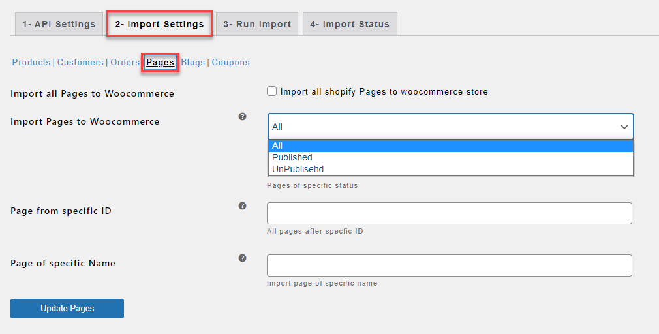Click the 'Pages of specific status' hint text

coord(313,185)
